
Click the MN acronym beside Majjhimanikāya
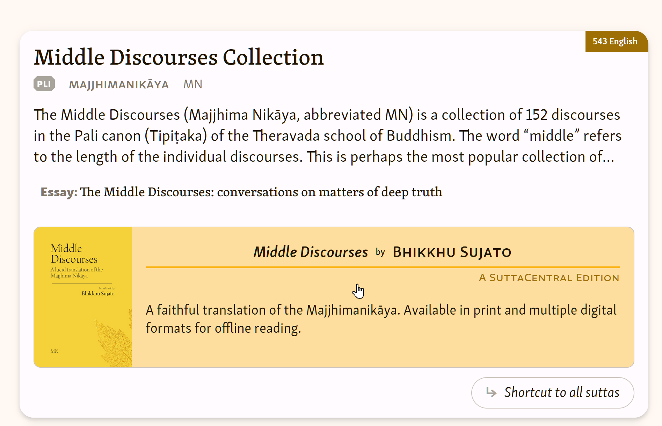[192, 85]
